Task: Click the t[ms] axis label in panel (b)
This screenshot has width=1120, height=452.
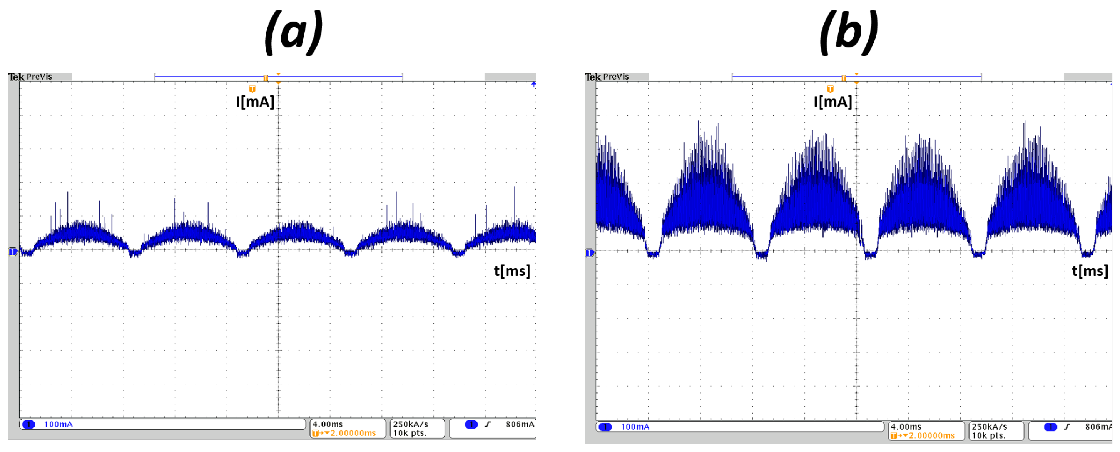Action: click(1090, 271)
